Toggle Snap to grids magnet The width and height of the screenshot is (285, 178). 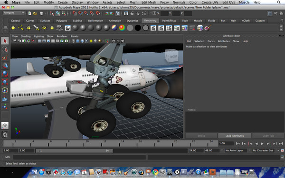(x=75, y=13)
